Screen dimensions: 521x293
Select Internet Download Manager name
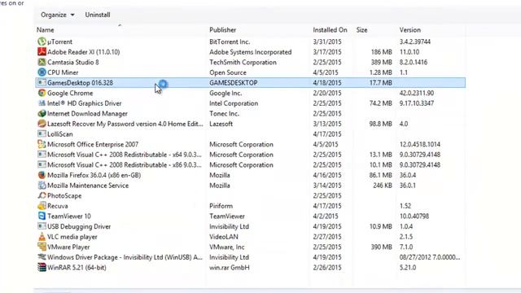coord(87,114)
